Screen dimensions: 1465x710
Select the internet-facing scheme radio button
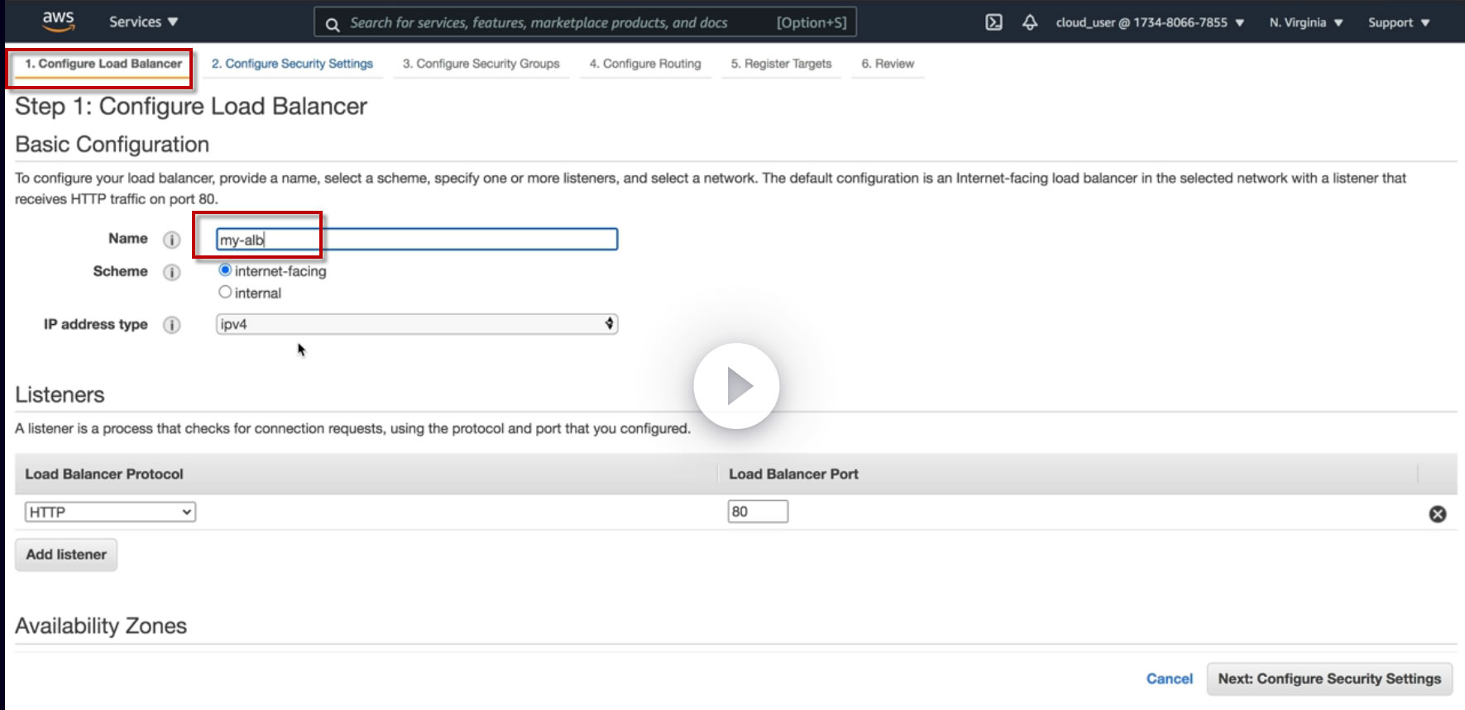point(225,270)
